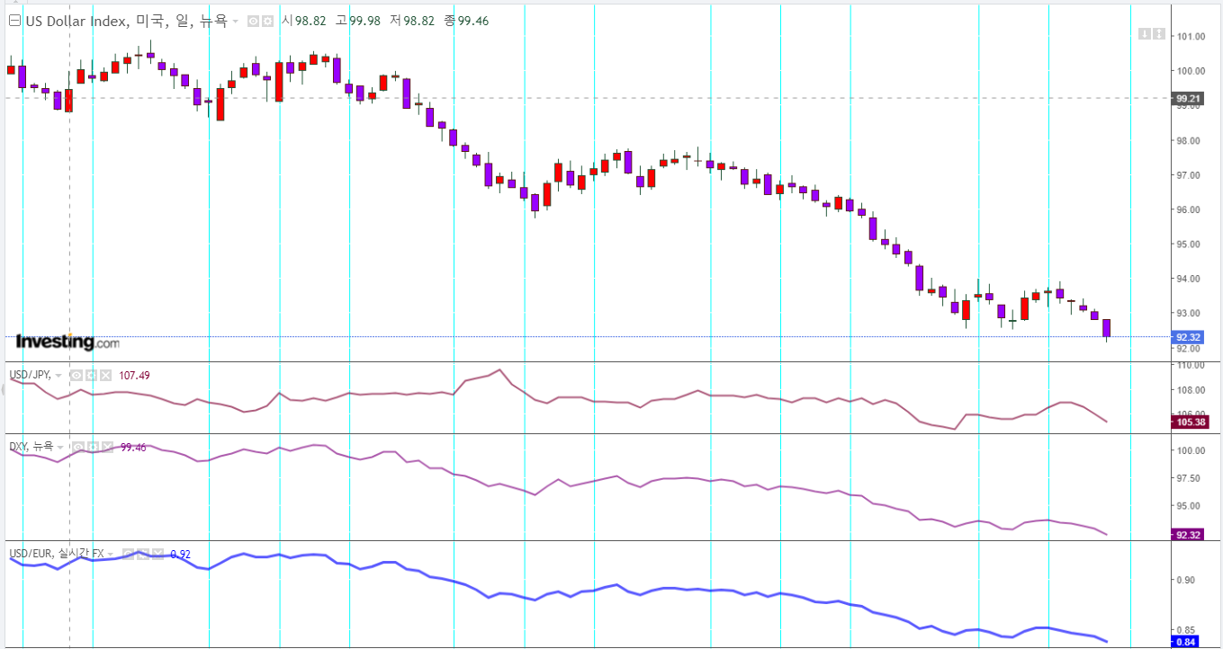
Task: Move pane down using the arrow icon
Action: (1145, 34)
